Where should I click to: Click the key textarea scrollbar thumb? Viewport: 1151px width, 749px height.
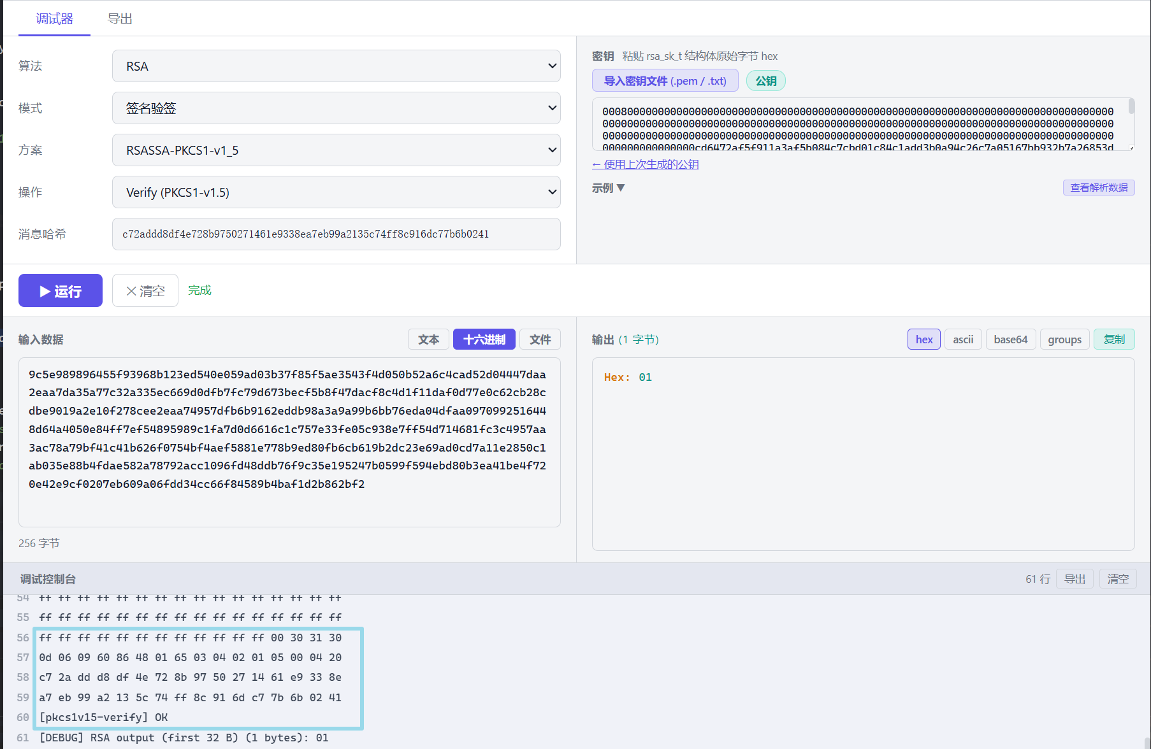click(1131, 106)
